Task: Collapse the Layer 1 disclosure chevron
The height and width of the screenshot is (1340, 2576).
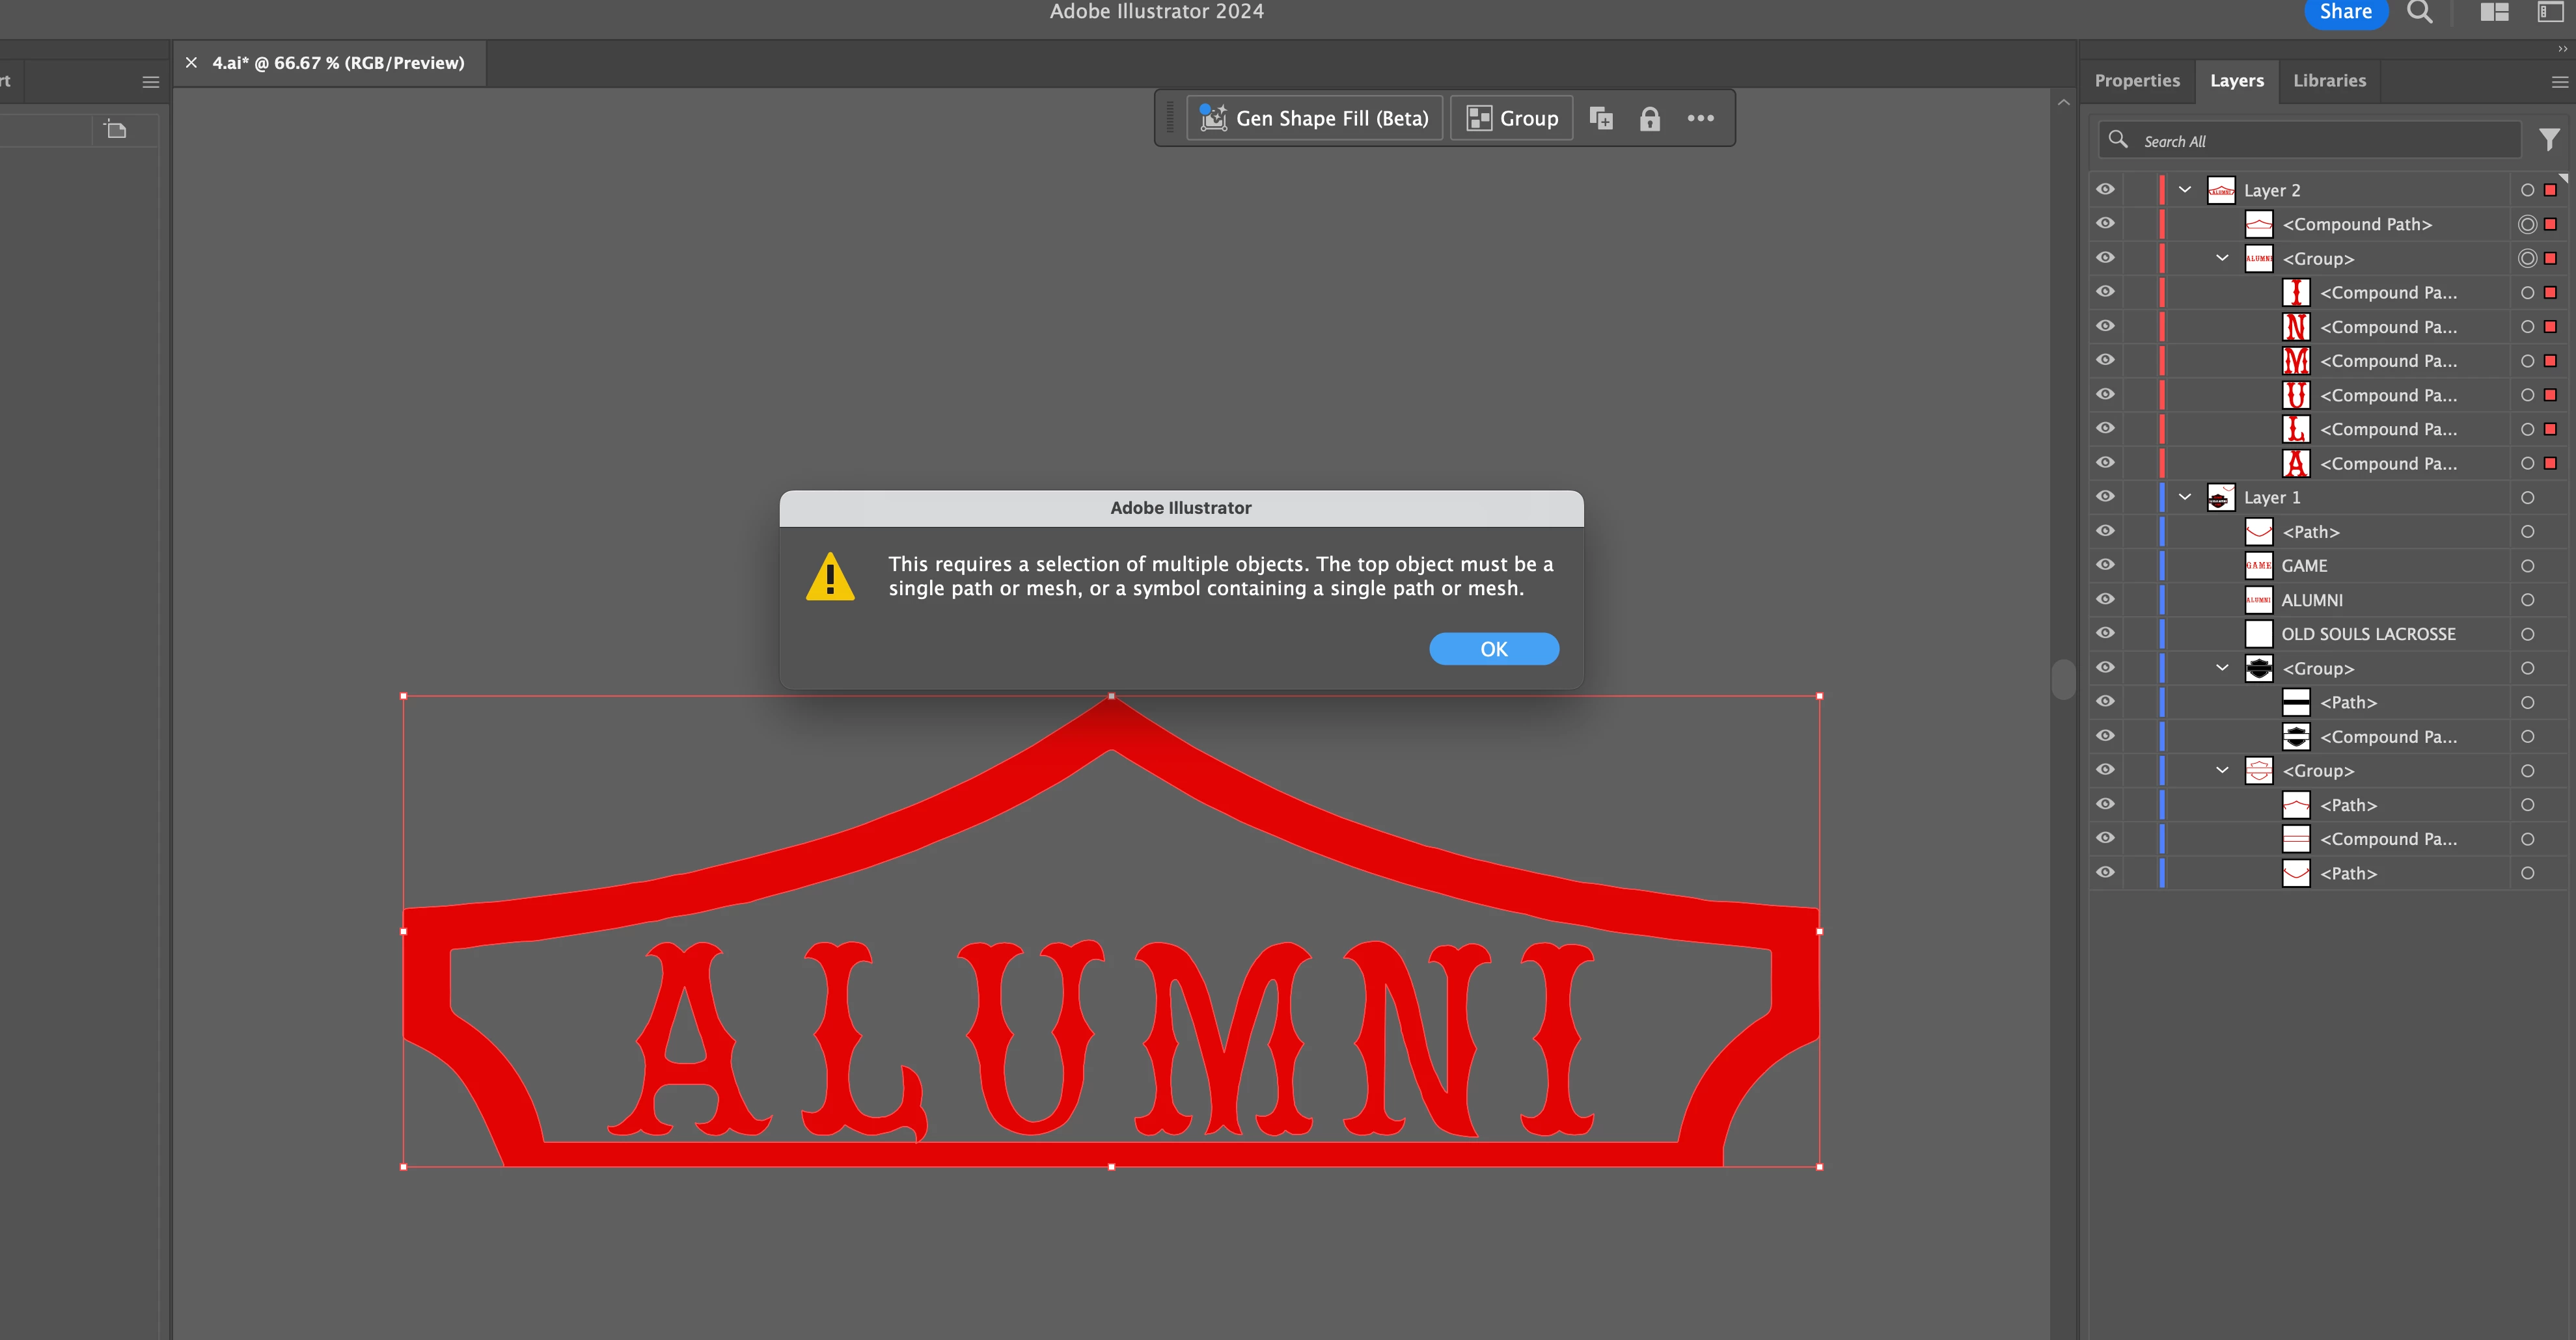Action: [2185, 496]
